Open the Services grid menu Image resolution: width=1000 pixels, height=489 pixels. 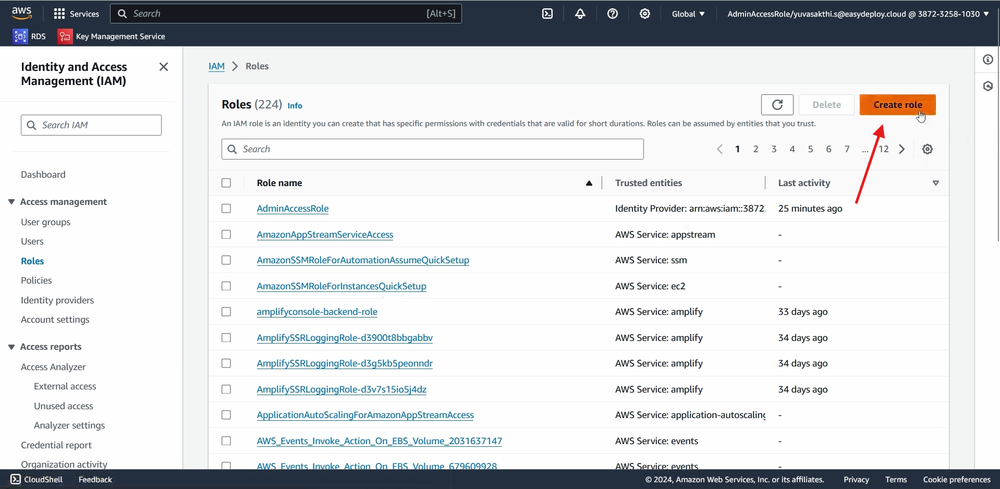[77, 14]
